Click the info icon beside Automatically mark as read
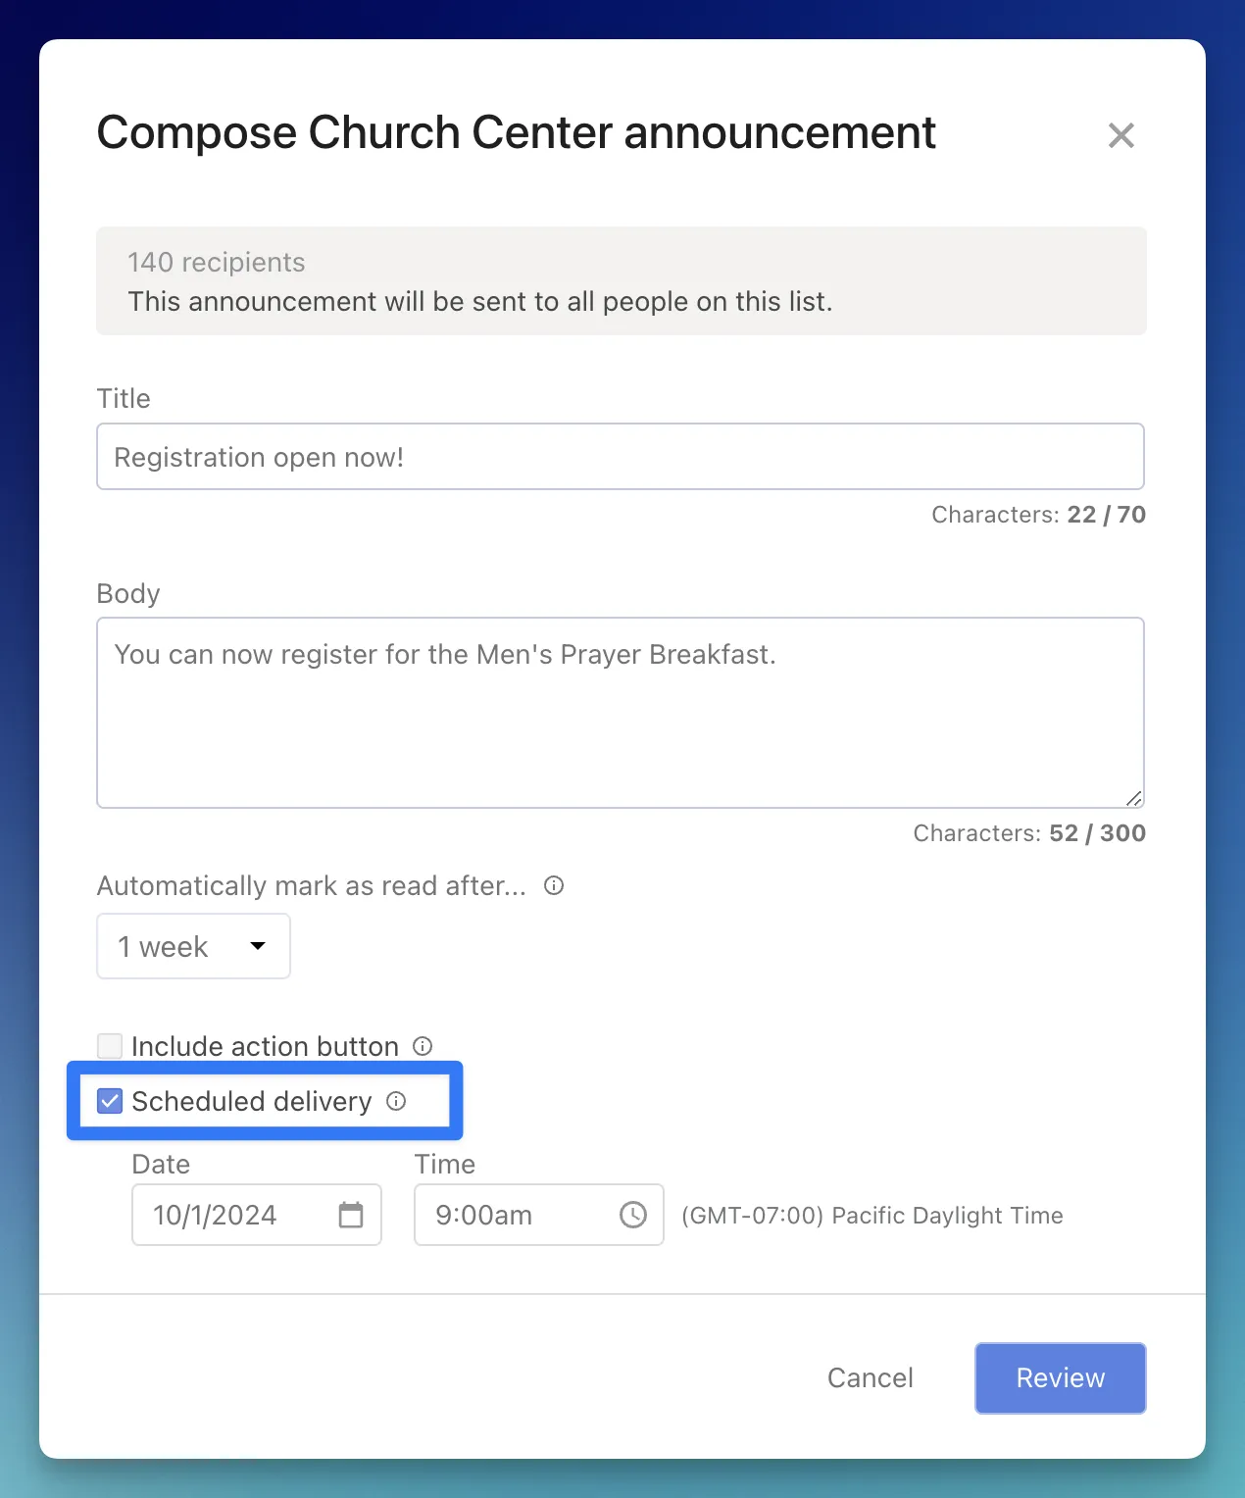 pyautogui.click(x=554, y=885)
